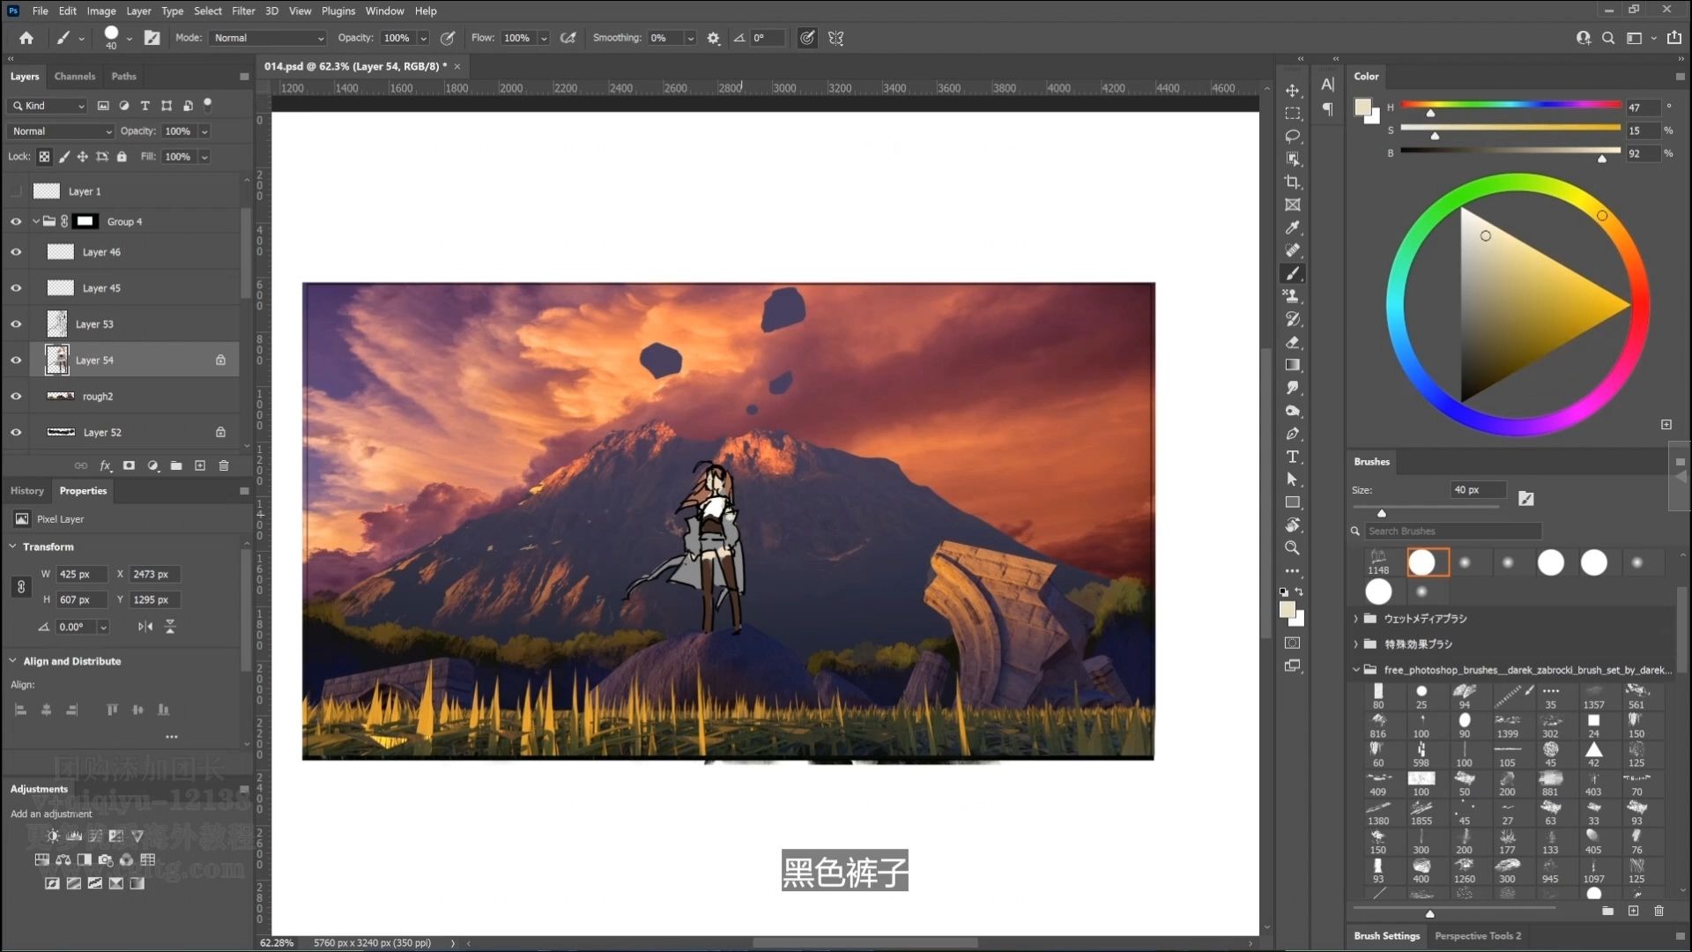The image size is (1692, 952).
Task: Select the Clone Stamp tool
Action: click(1292, 297)
